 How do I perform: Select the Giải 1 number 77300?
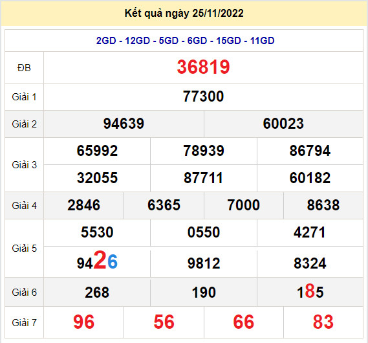tap(203, 96)
